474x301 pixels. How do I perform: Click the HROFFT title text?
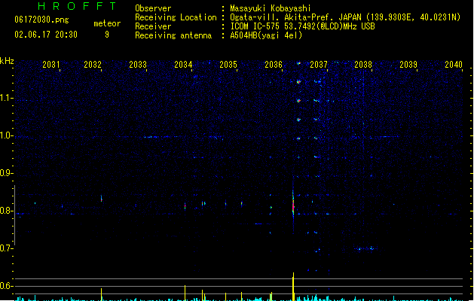pos(78,6)
